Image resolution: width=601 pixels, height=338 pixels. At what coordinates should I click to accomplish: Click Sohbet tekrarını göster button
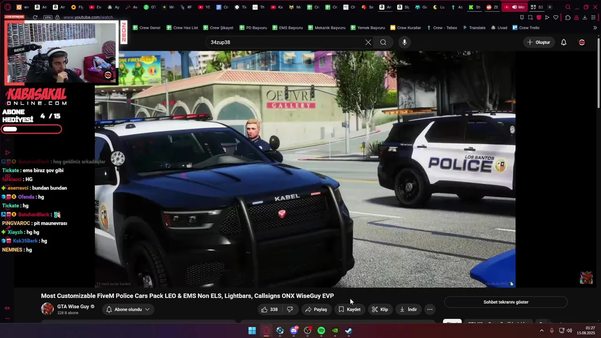pyautogui.click(x=506, y=302)
